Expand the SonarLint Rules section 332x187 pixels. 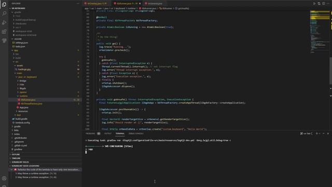45,162
